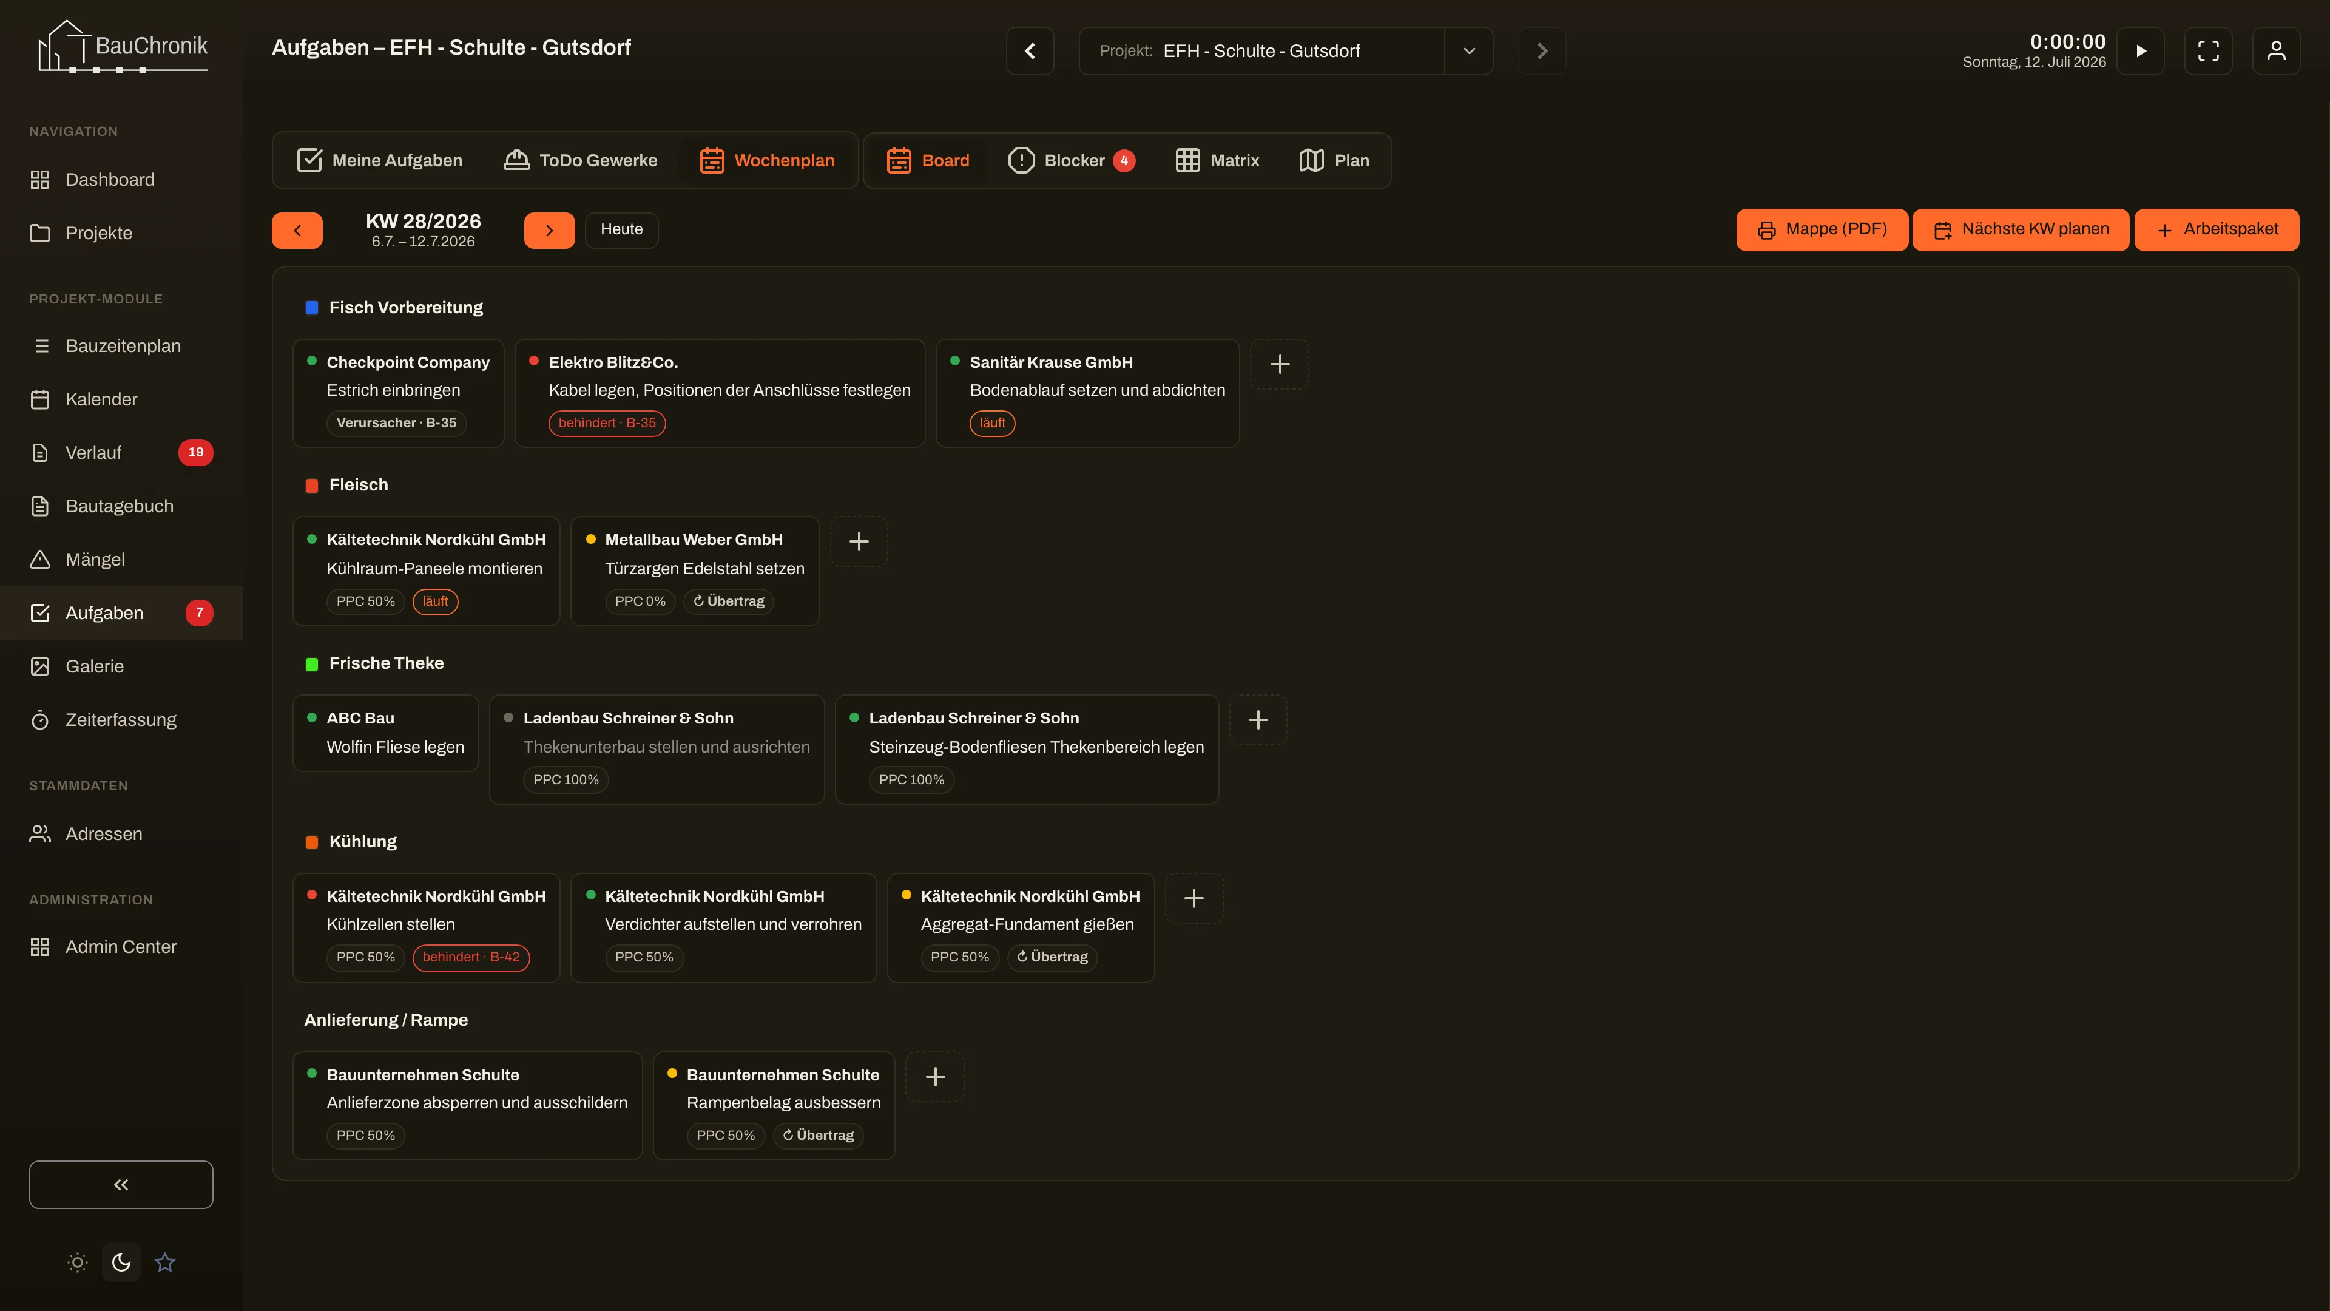Click Übertrag tag on Rampenbelag ausbessern card
2330x1311 pixels.
[818, 1134]
